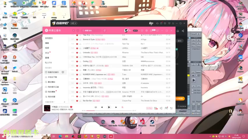
Task: Open the play queue list icon
Action: click(x=171, y=108)
